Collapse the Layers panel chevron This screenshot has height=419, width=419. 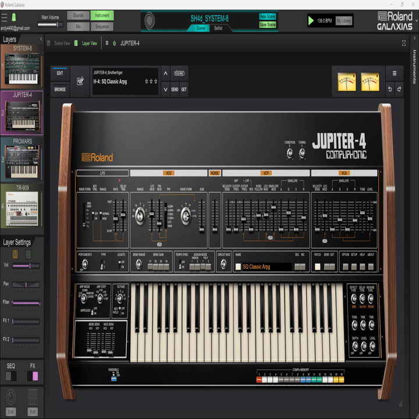pyautogui.click(x=41, y=39)
